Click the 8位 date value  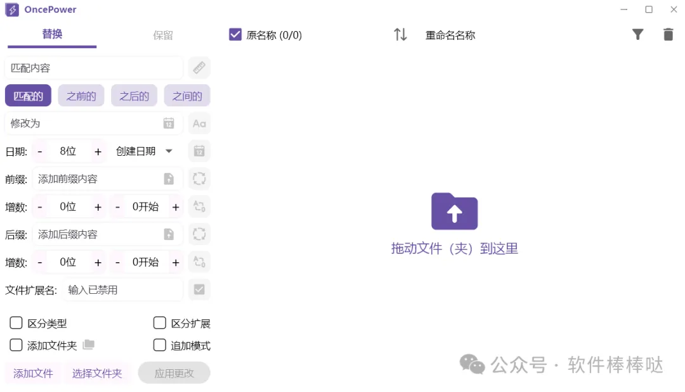(68, 151)
